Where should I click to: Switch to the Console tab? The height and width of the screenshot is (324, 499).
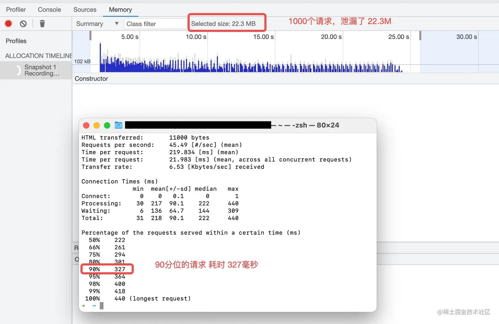(50, 10)
